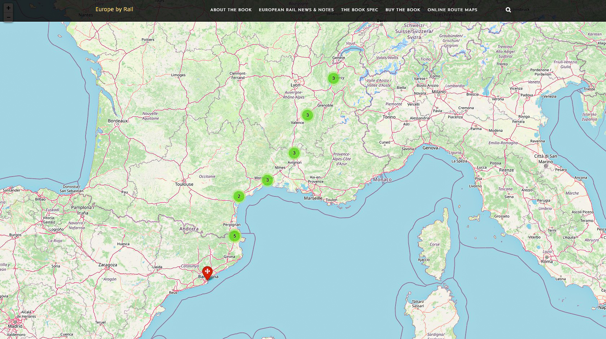Open the 3-marker cluster at Montpellier
Image resolution: width=606 pixels, height=339 pixels.
coord(267,180)
